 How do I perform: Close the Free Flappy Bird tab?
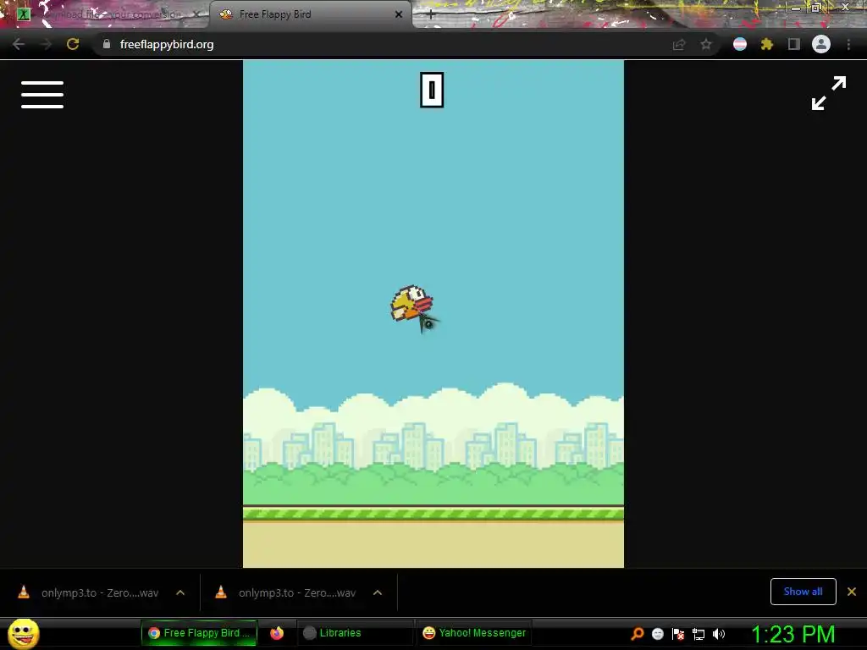[399, 15]
